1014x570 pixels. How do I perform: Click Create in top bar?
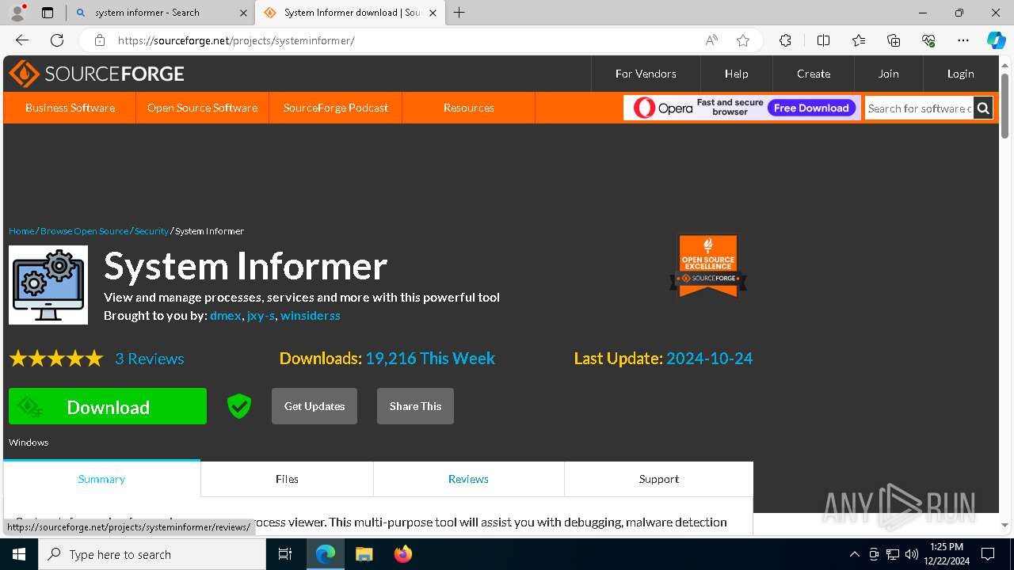pyautogui.click(x=814, y=74)
